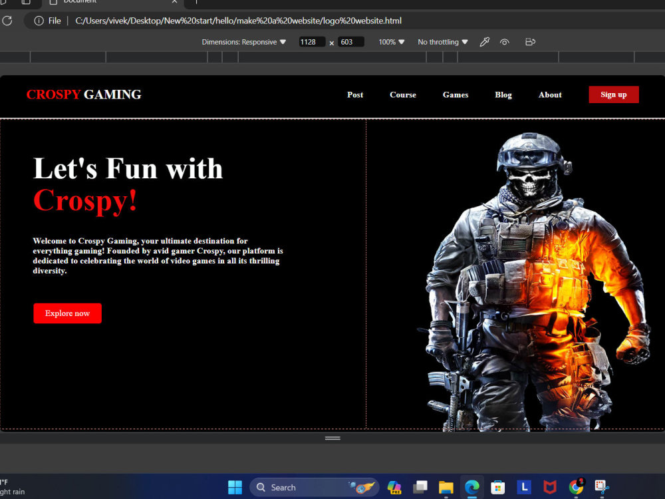Click the viewport height field showing 603
665x499 pixels.
pyautogui.click(x=350, y=42)
